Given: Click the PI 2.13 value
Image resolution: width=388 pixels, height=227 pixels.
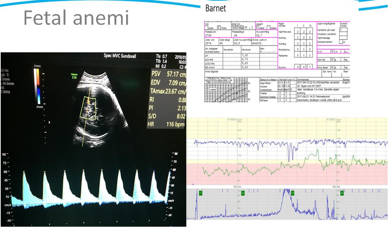Looking at the screenshot, I should click(167, 108).
